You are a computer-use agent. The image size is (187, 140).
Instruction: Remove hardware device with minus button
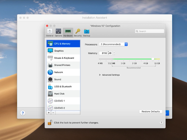(x=53, y=113)
